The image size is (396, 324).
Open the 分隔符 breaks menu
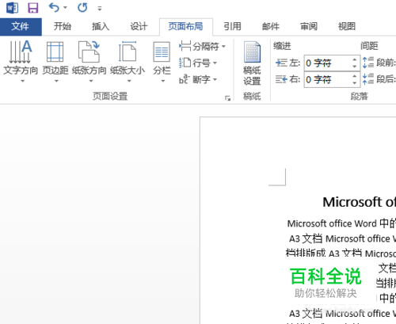coord(203,47)
